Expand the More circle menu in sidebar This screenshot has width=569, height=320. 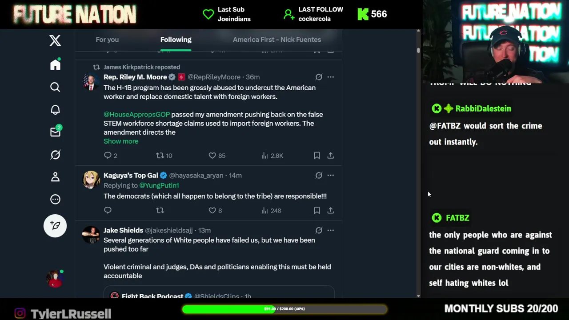(x=55, y=199)
